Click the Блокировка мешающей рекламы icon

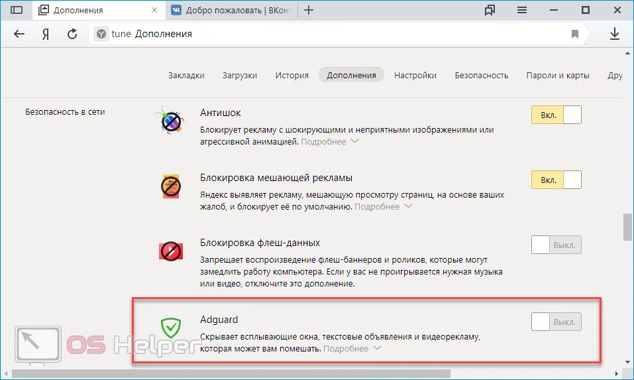click(171, 186)
